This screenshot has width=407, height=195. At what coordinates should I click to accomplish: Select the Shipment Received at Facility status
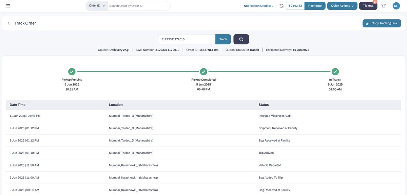pos(278,128)
